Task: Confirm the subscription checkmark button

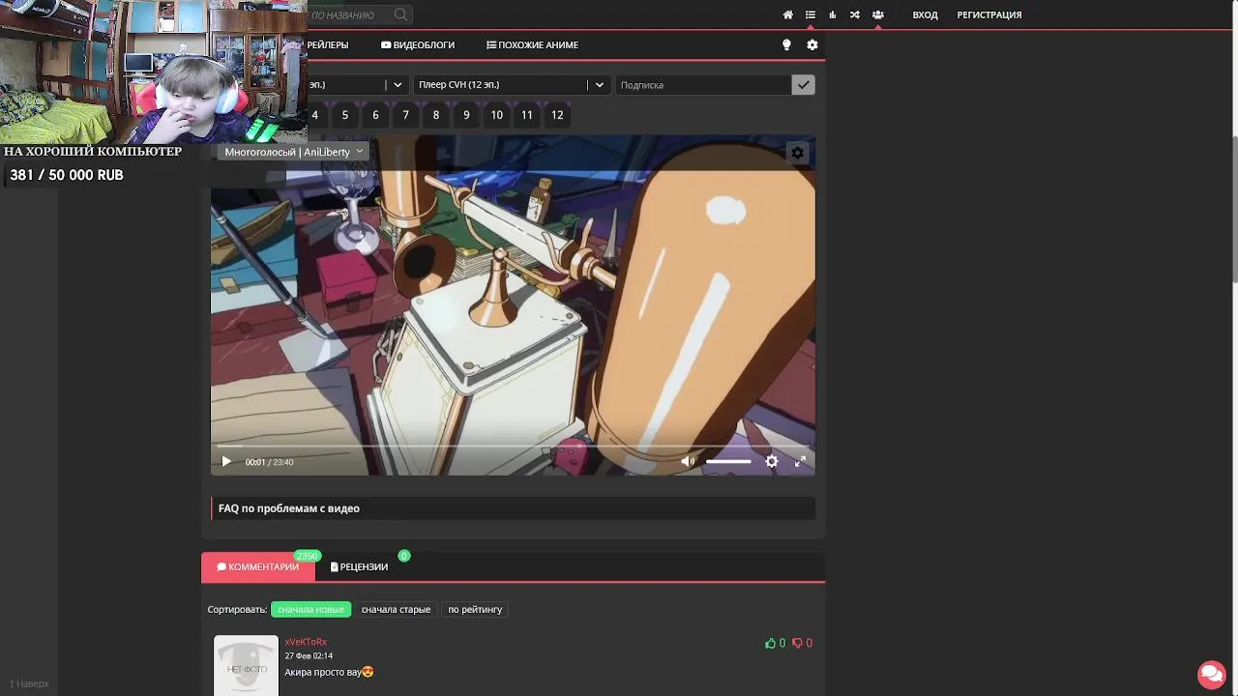Action: pyautogui.click(x=803, y=85)
